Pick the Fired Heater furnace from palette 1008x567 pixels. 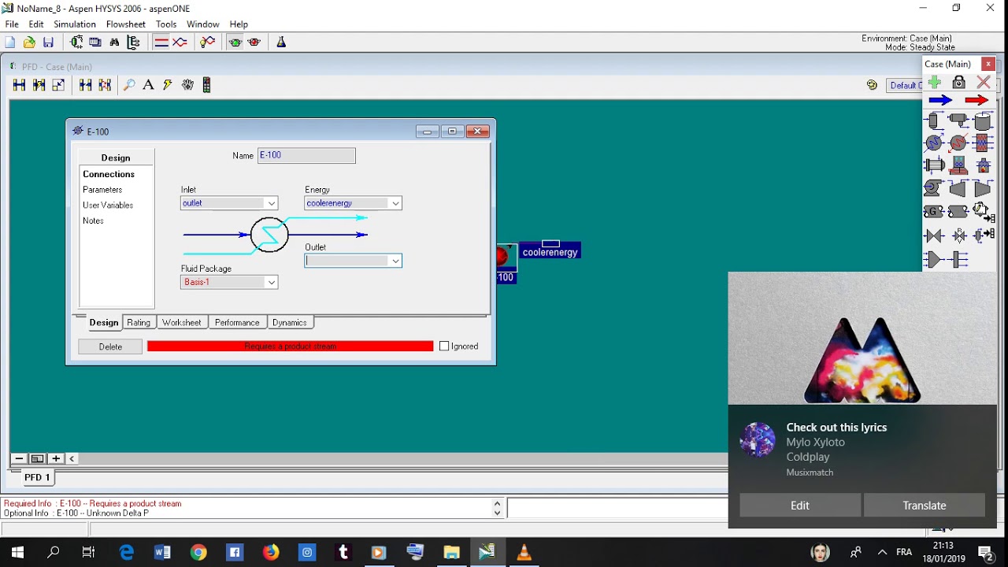pos(983,165)
